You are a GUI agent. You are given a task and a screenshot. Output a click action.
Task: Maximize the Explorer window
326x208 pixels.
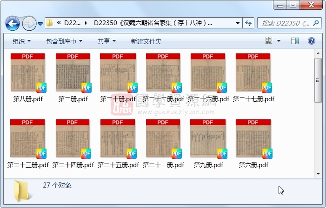click(x=293, y=5)
